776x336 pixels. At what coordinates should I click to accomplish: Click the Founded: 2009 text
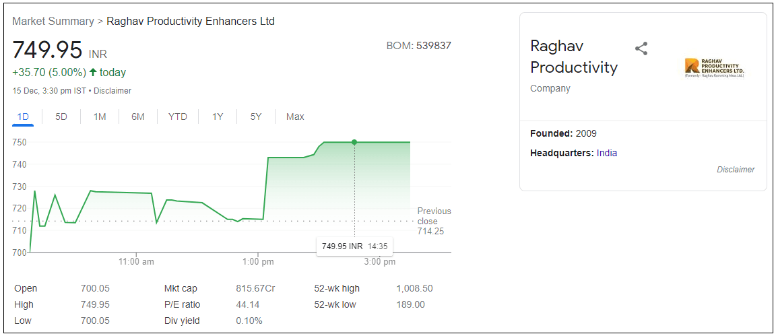coord(563,133)
